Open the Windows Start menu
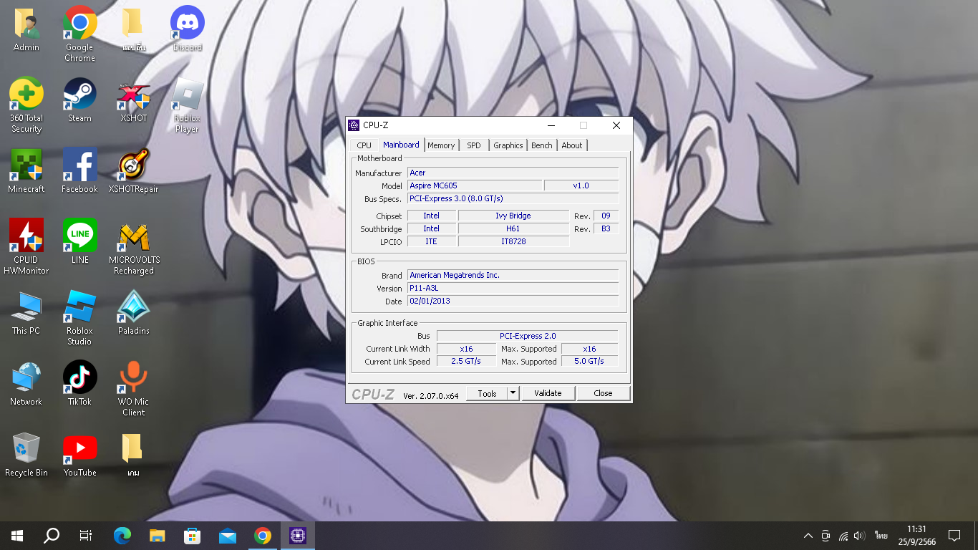 point(17,536)
